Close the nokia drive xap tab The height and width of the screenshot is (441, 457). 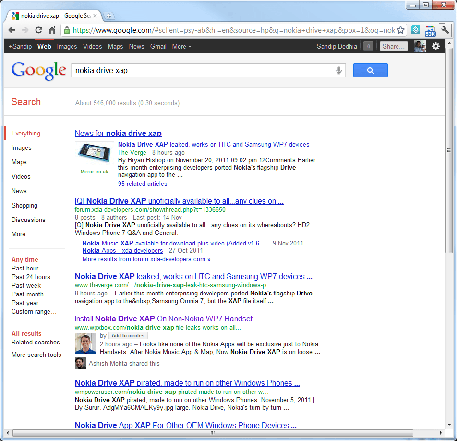(x=95, y=16)
